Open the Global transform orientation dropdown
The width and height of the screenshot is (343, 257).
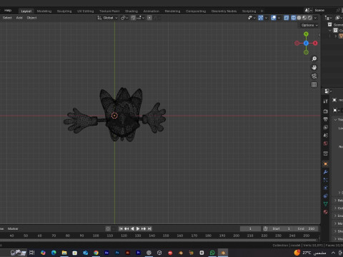[108, 18]
